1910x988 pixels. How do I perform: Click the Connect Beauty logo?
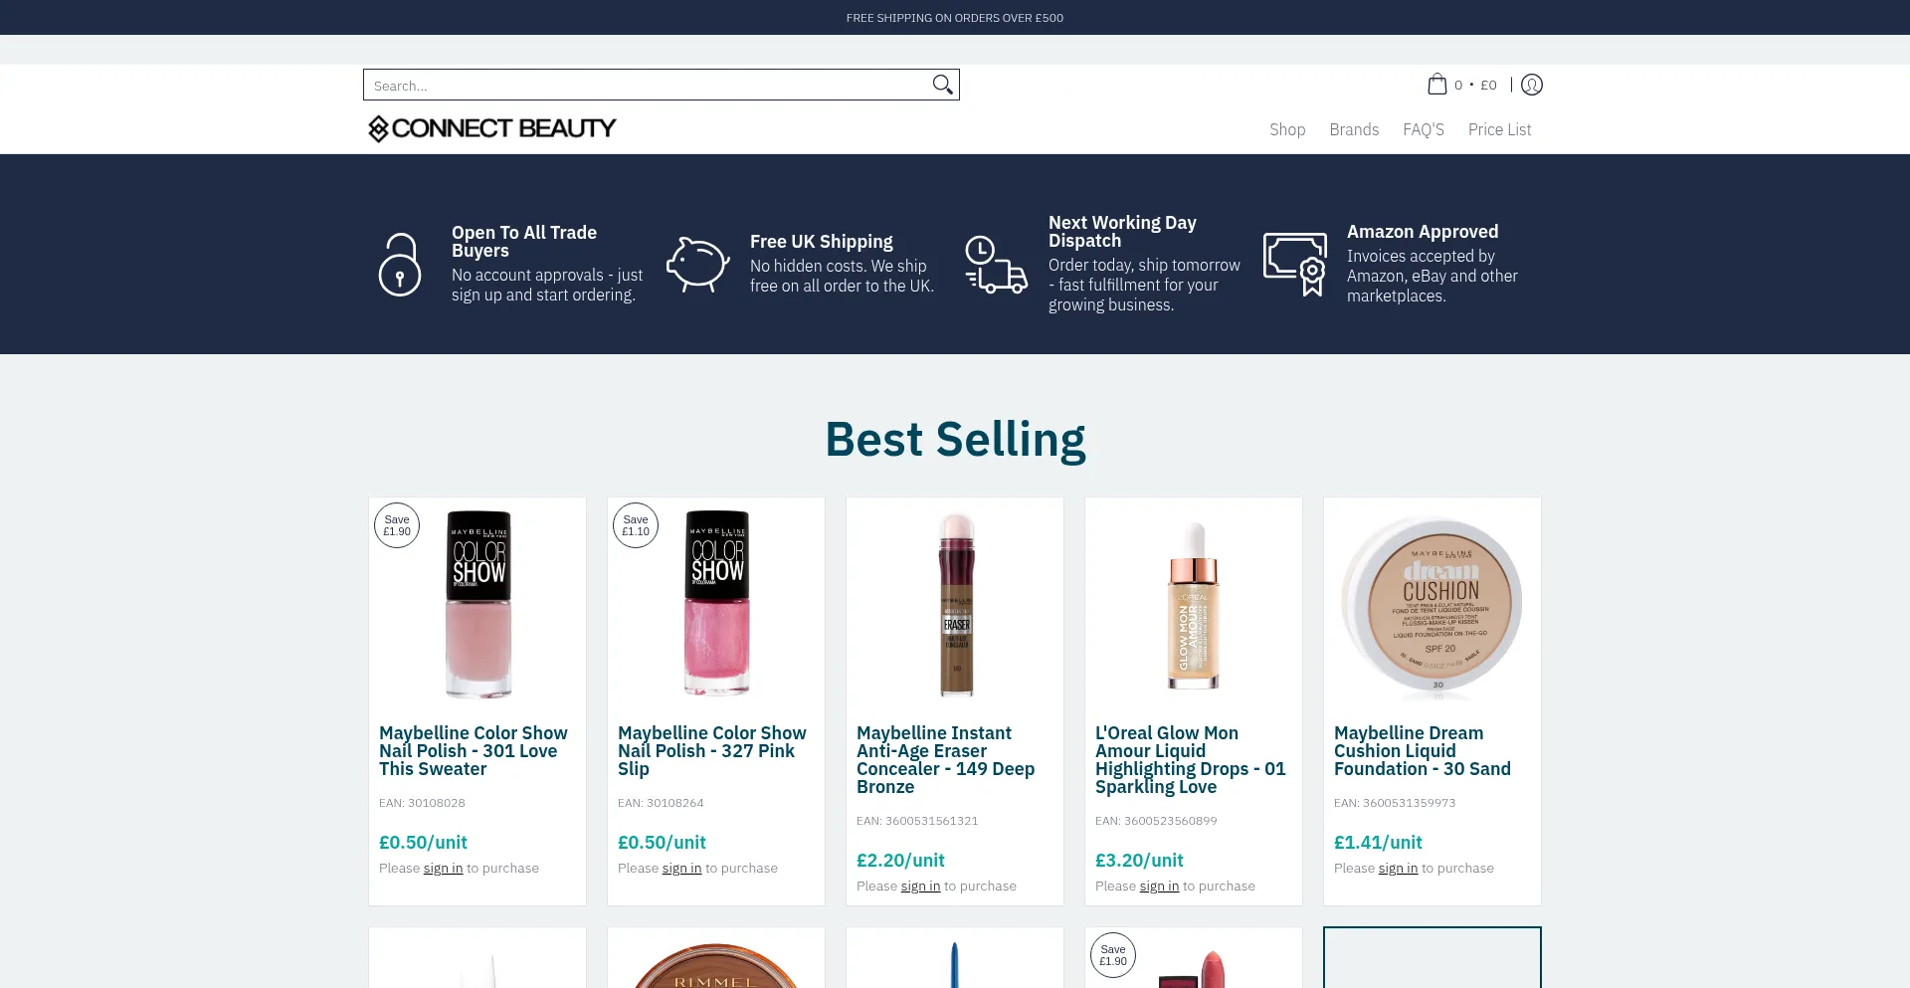click(491, 128)
